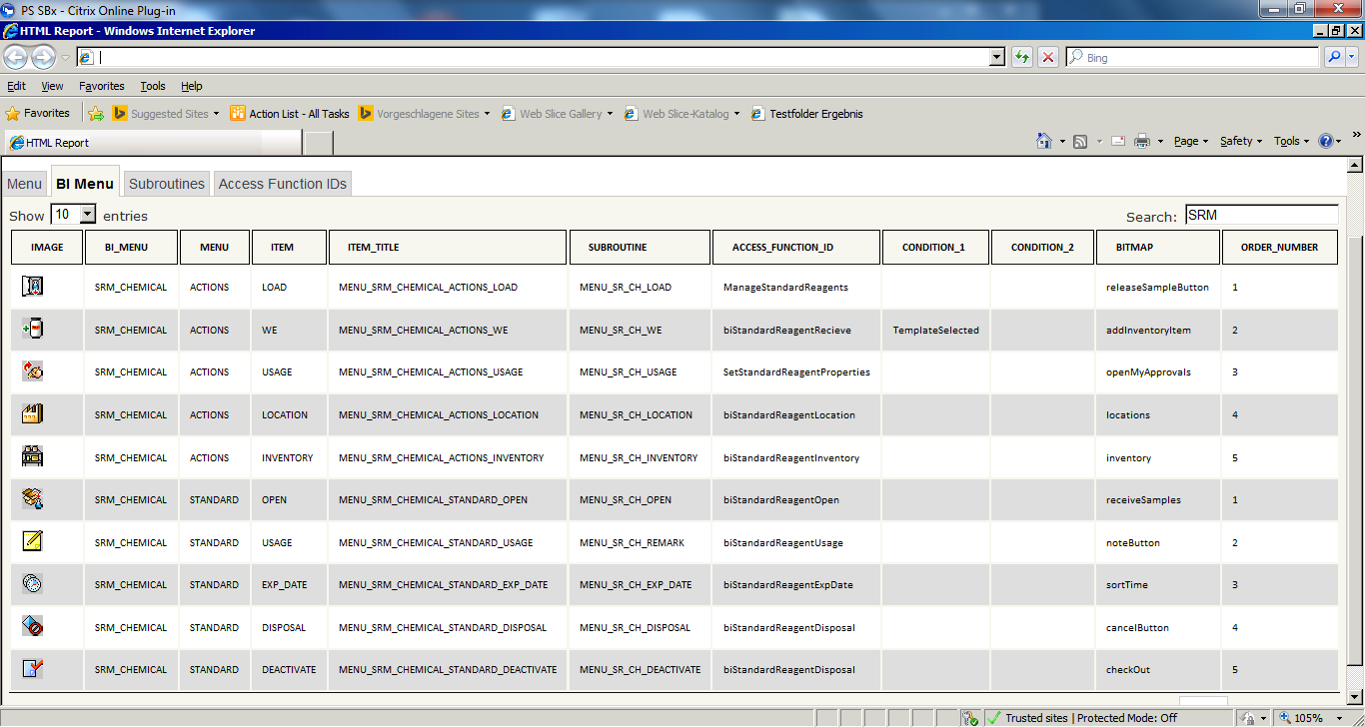Expand the Safety toolbar menu
1365x727 pixels.
(x=1240, y=141)
